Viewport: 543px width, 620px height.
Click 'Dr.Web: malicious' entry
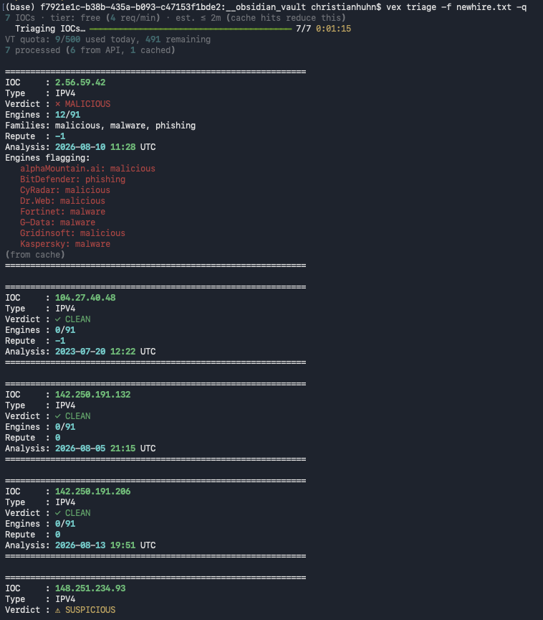[x=63, y=201]
